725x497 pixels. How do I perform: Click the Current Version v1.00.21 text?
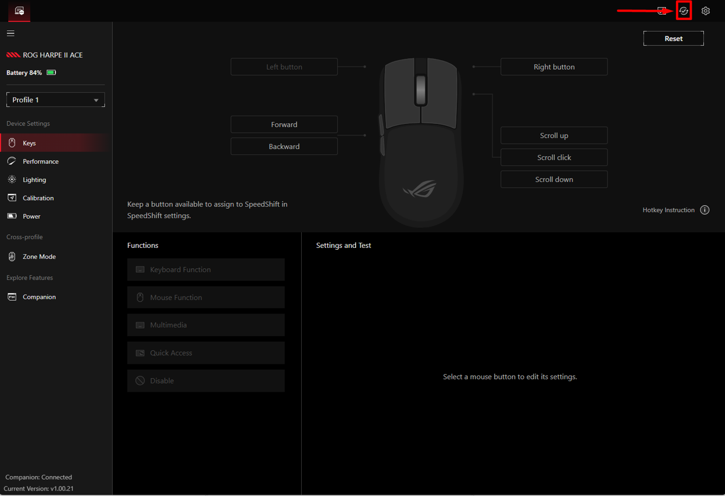[39, 489]
